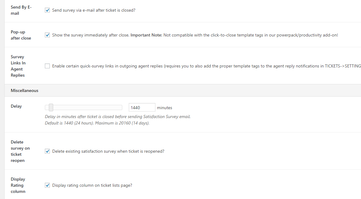The image size is (361, 199).
Task: Click the 'Pop-up after close' row title
Action: 21,35
